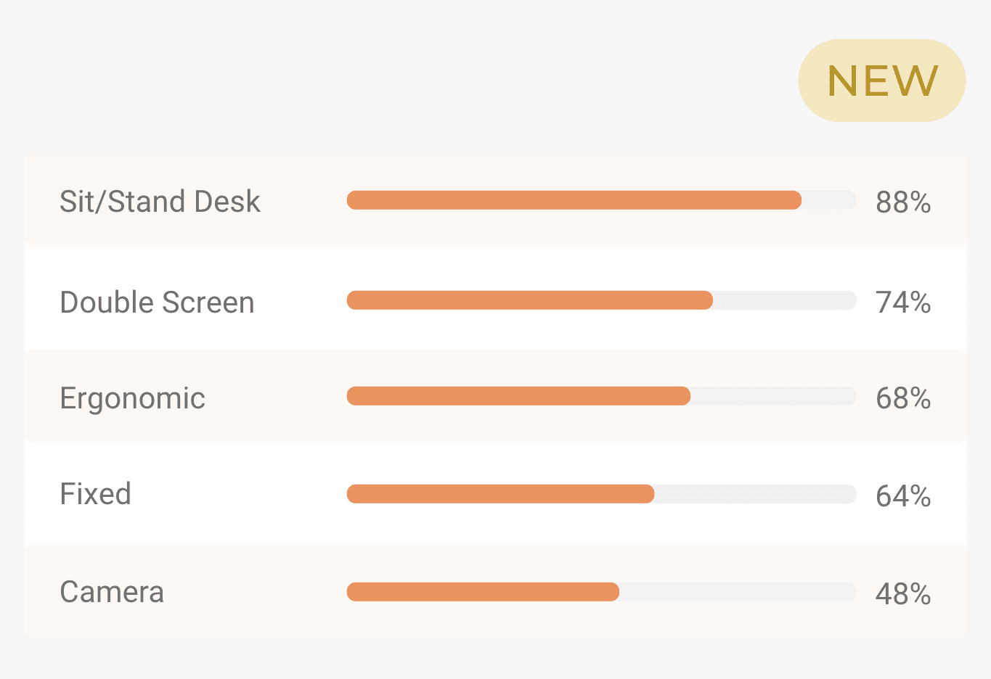This screenshot has height=679, width=991.
Task: Click the NEW badge
Action: pos(881,81)
